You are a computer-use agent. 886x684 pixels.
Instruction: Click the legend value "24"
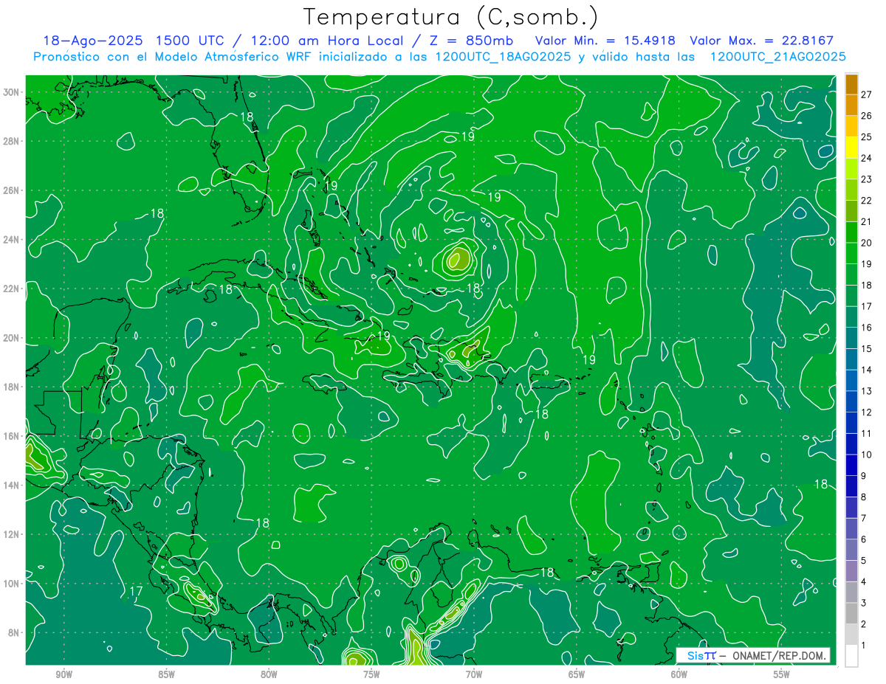click(866, 158)
